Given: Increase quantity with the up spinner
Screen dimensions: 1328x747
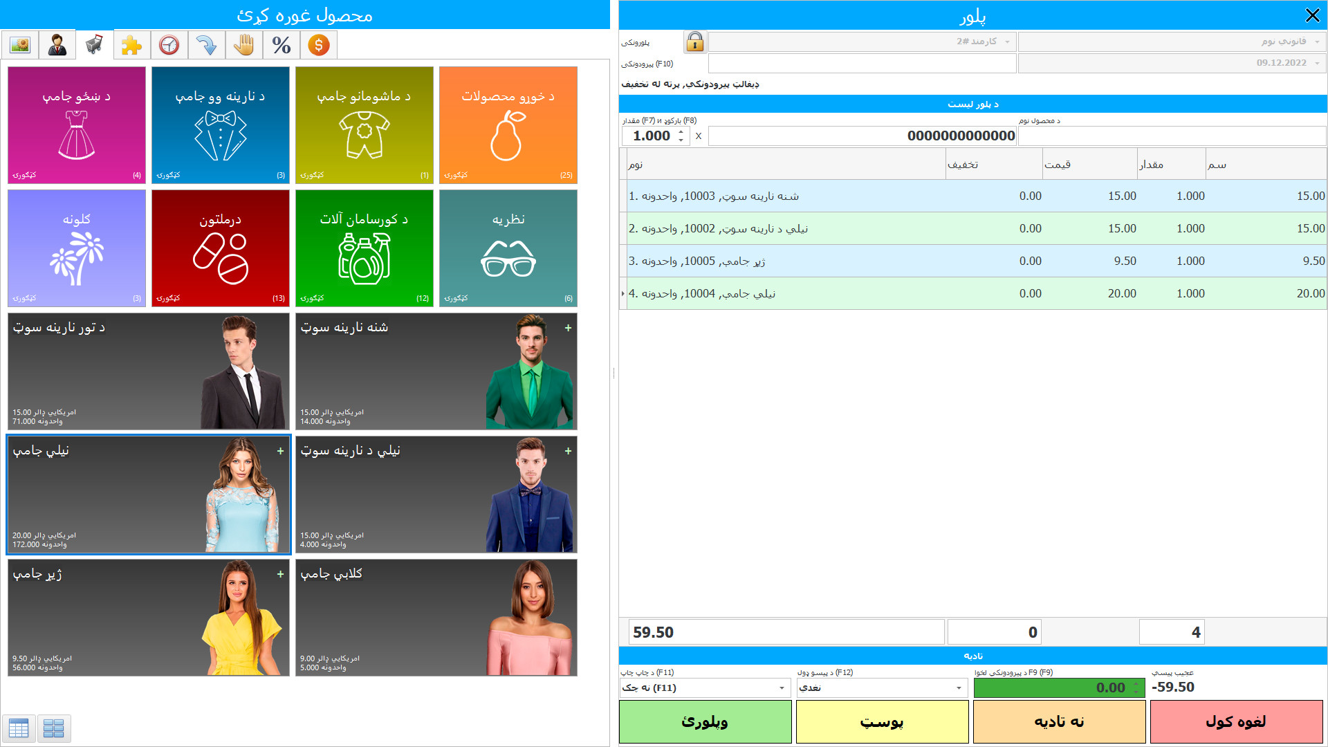Looking at the screenshot, I should pos(681,131).
